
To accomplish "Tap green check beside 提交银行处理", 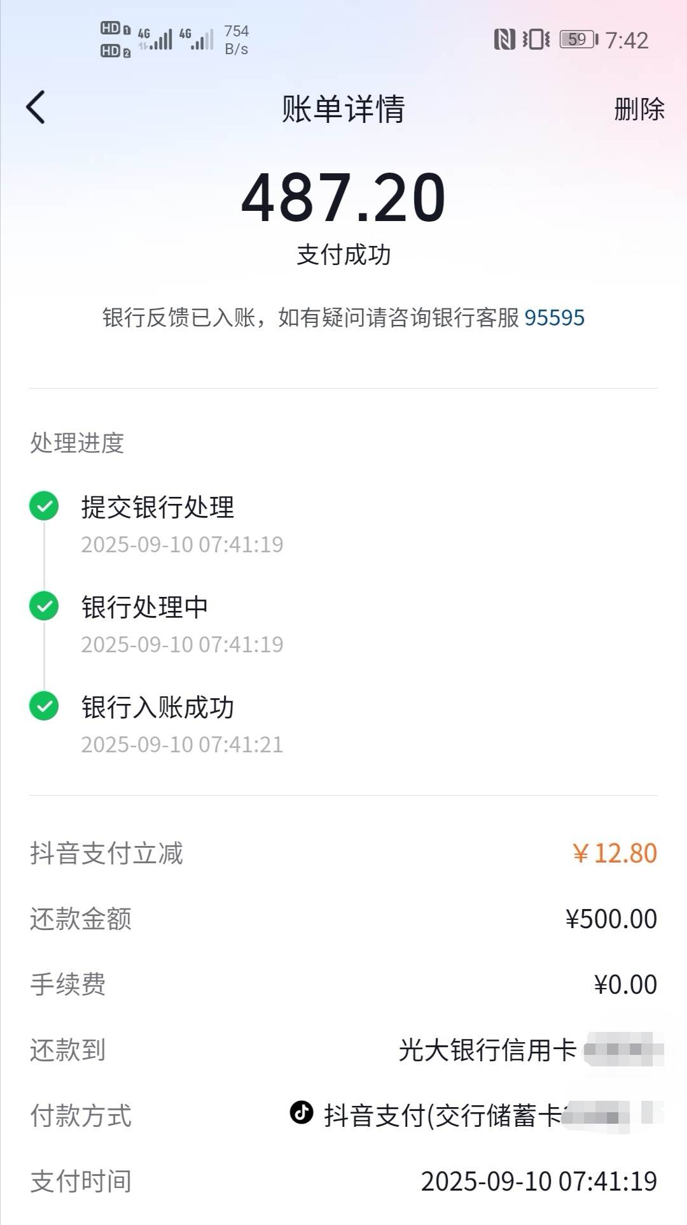I will tap(44, 506).
